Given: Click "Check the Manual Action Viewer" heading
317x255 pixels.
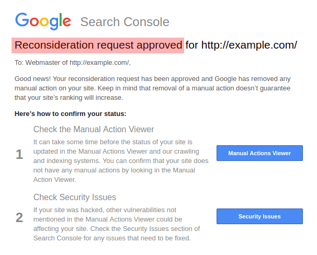Looking at the screenshot, I should (x=94, y=129).
